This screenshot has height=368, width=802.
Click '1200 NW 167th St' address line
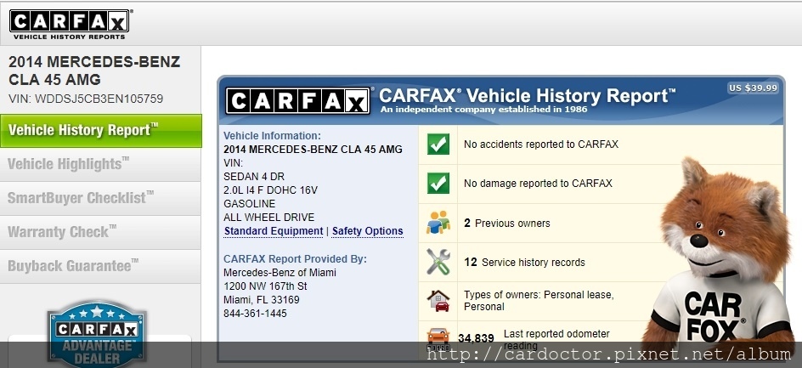point(265,286)
